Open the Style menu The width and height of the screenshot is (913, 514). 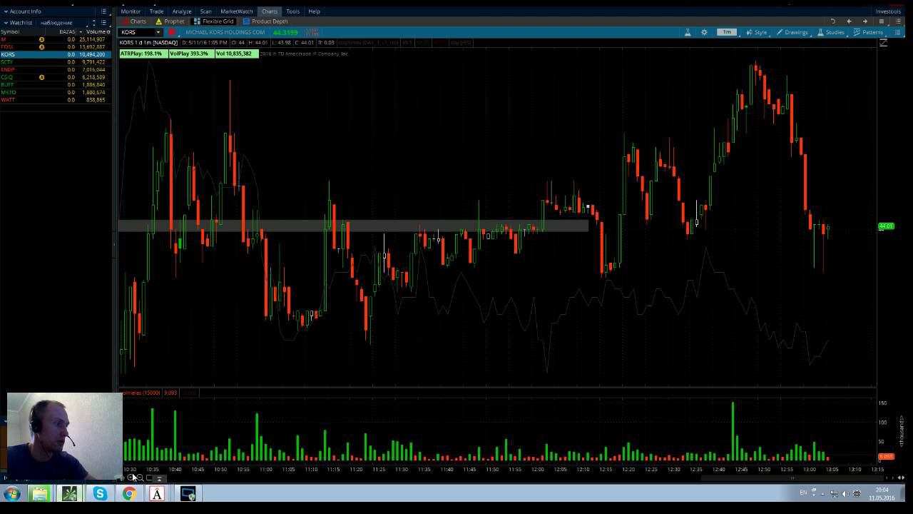[757, 32]
